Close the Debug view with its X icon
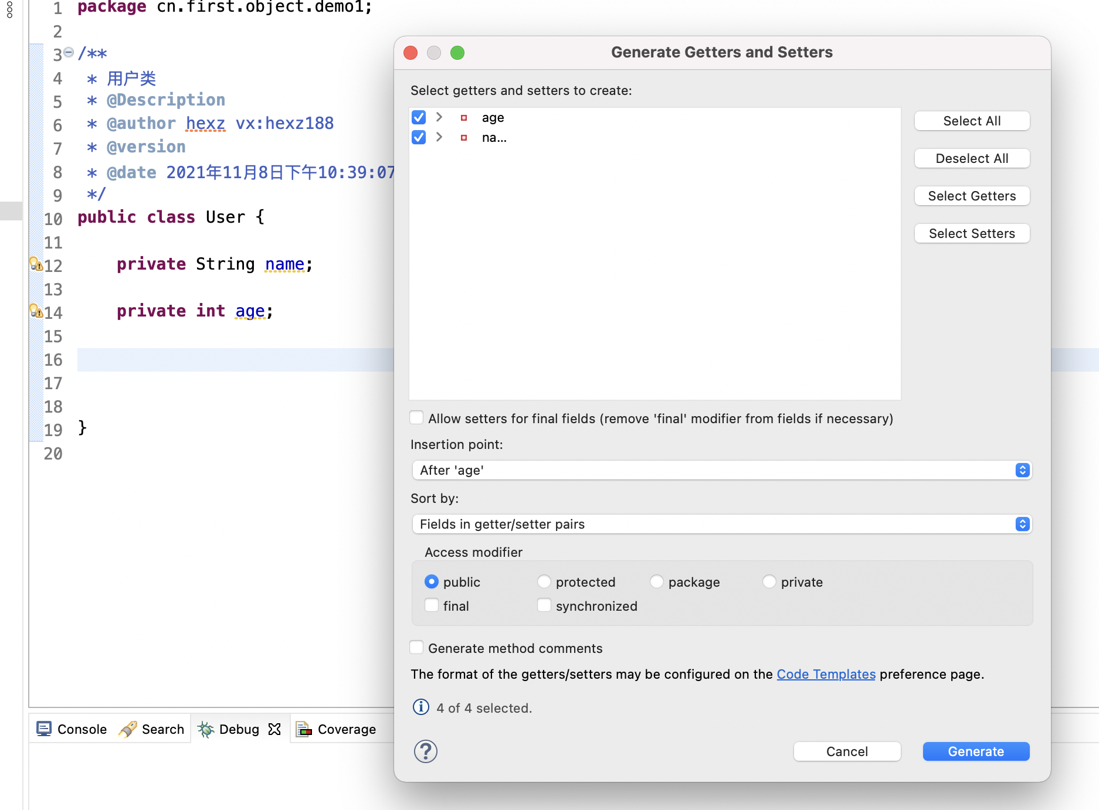This screenshot has width=1099, height=810. (274, 729)
